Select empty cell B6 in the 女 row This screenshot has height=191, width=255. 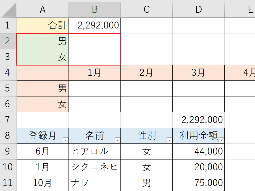(95, 104)
